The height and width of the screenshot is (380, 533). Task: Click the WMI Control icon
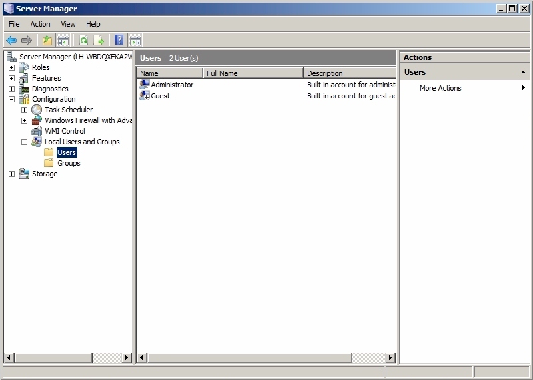[37, 131]
